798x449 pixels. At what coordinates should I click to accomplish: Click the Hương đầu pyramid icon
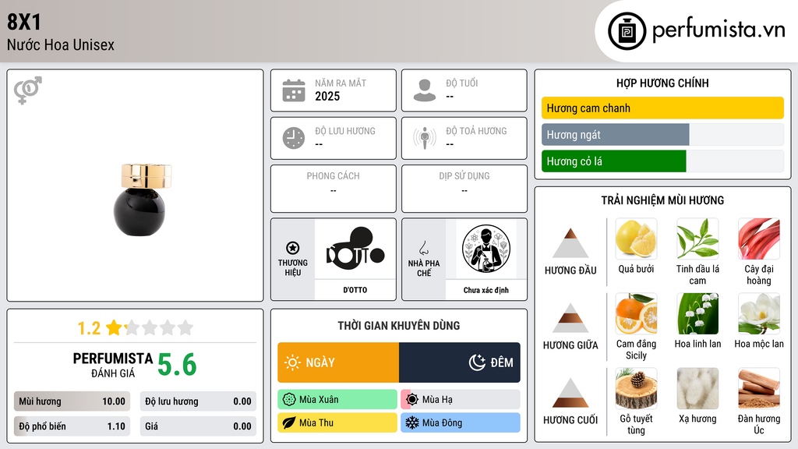(x=570, y=243)
